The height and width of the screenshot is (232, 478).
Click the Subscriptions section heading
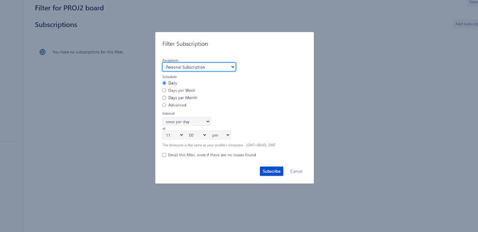coord(56,25)
